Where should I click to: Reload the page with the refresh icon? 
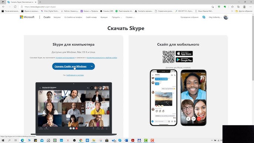pyautogui.click(x=15, y=7)
